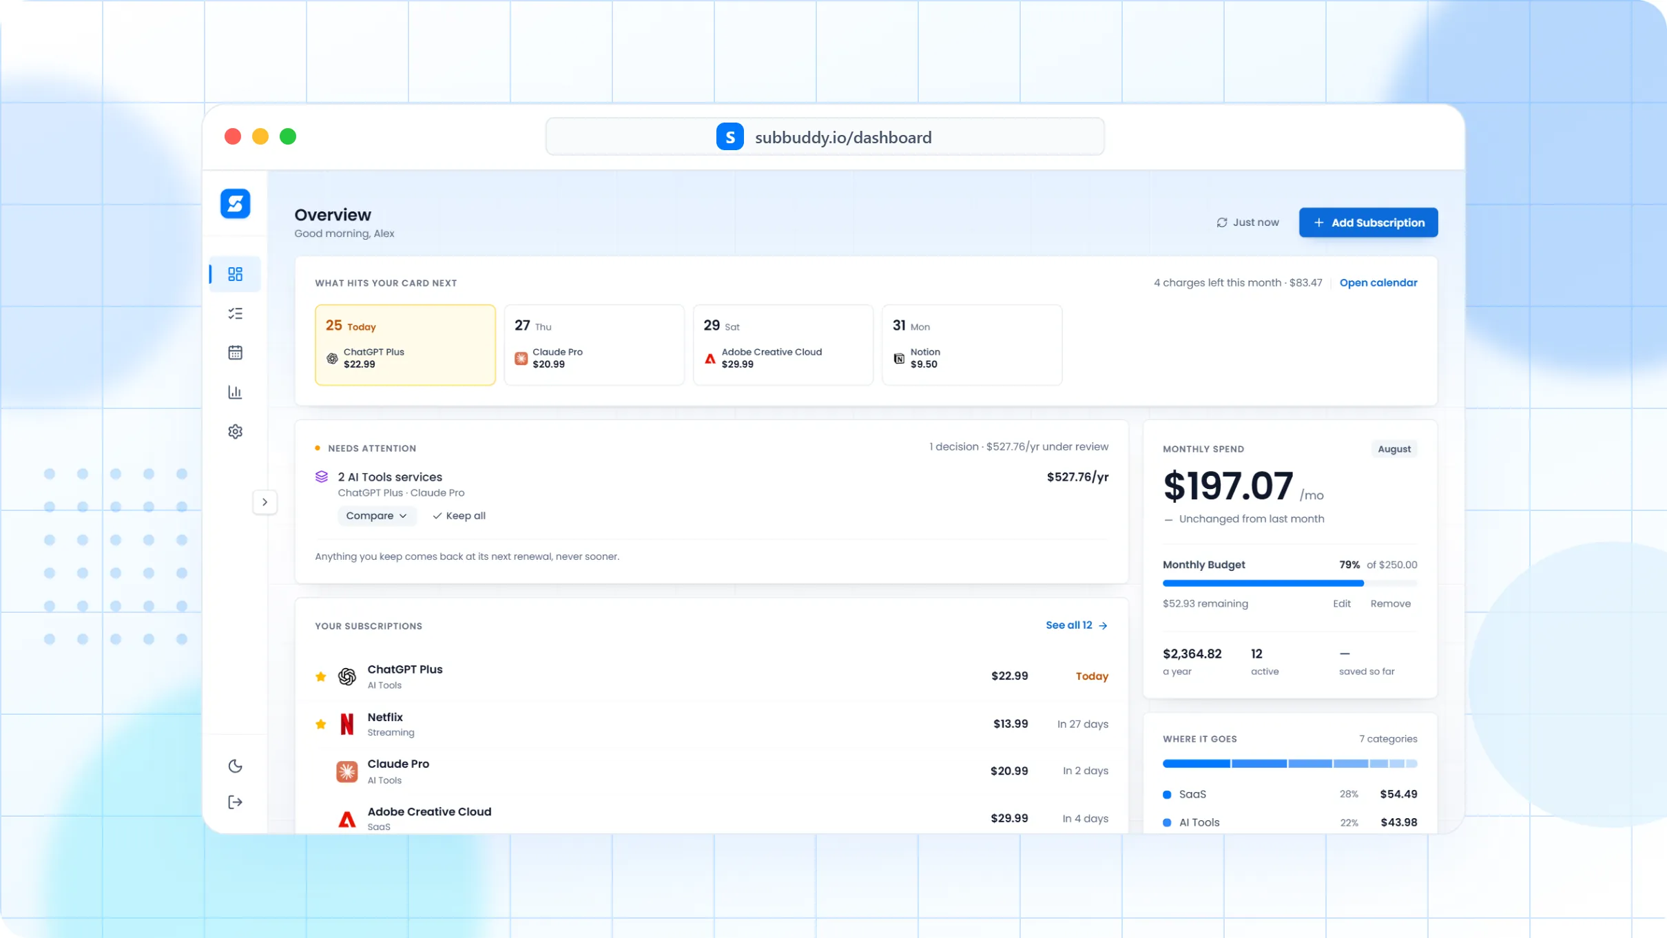Click the category breakdown bar under Where It Goes

[x=1290, y=763]
